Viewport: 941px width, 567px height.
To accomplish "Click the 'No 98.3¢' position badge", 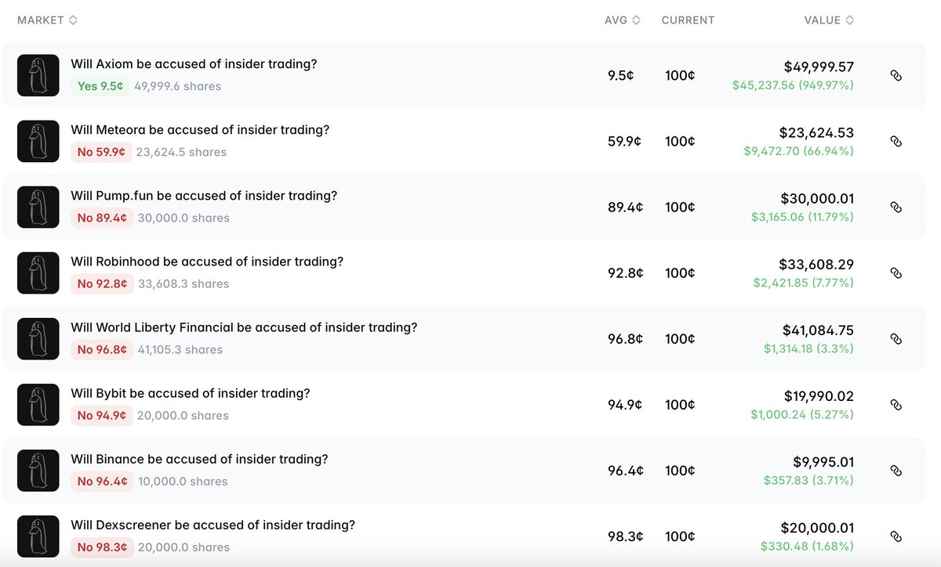I will point(102,547).
